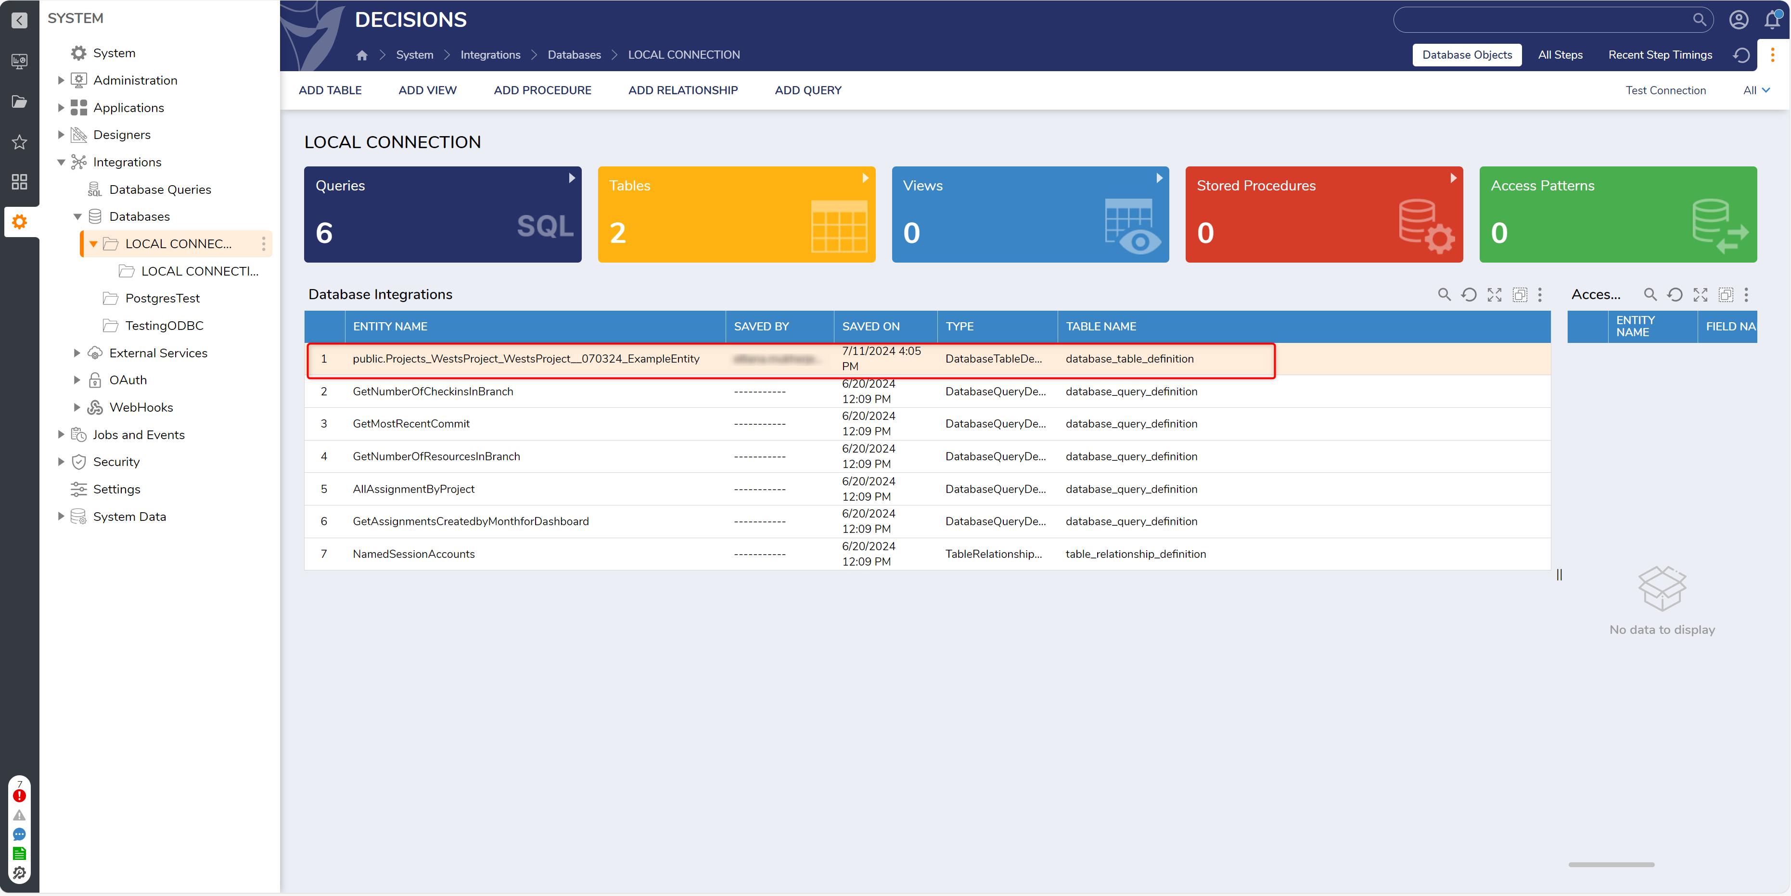Open the orange three-dot header menu
Screen dimensions: 1791x896
pos(1772,55)
